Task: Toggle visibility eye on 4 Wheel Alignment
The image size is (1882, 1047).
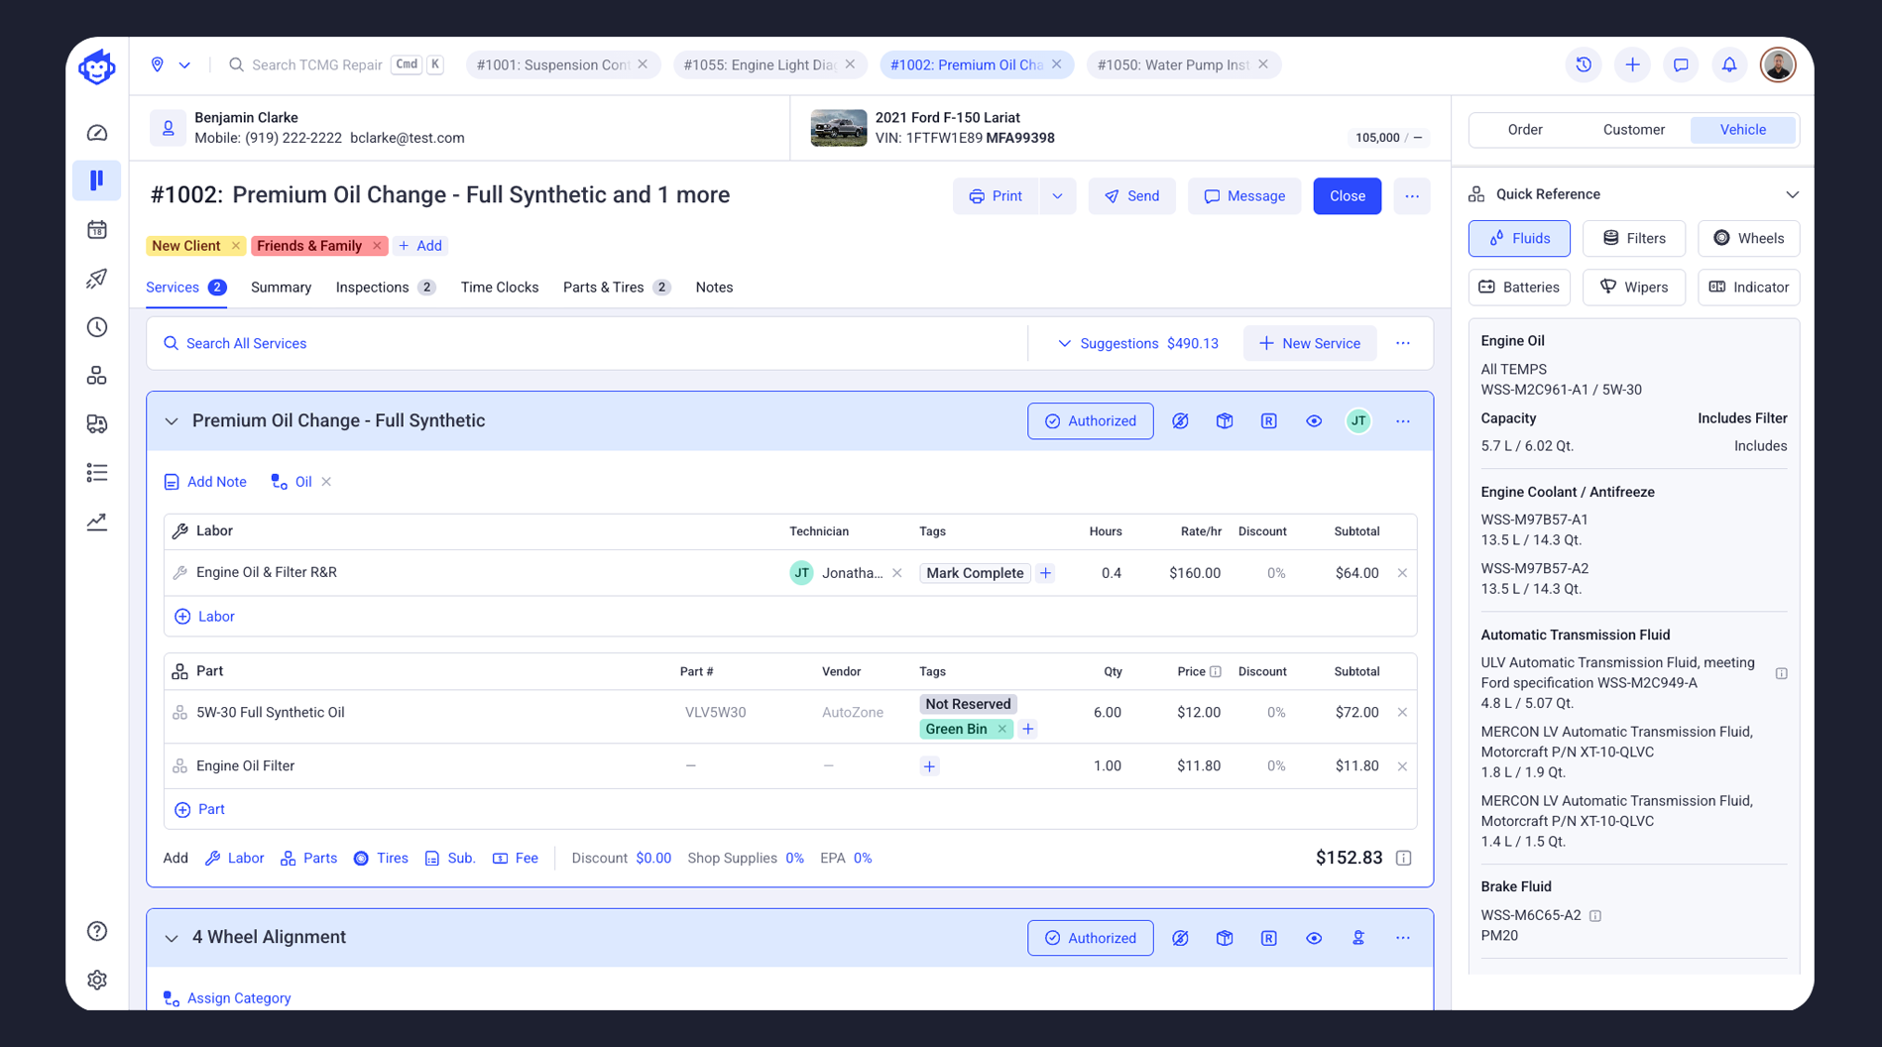Action: (x=1314, y=938)
